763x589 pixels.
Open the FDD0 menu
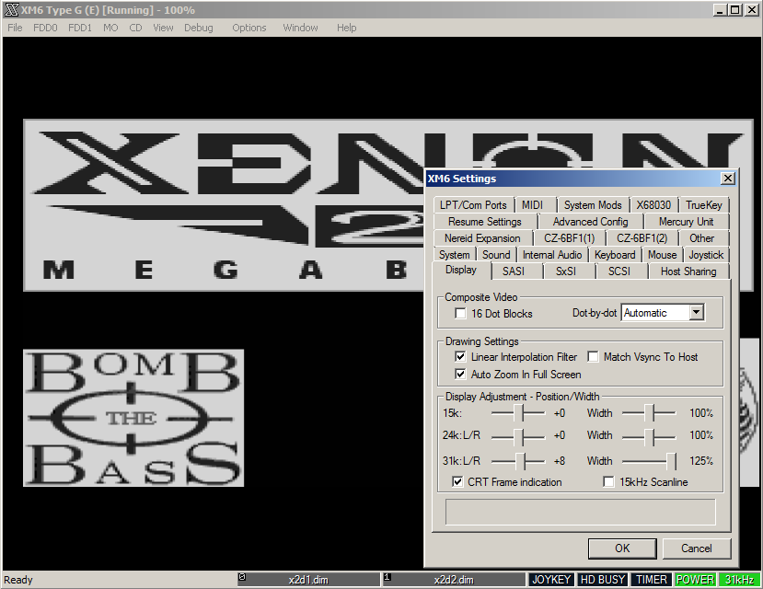pos(45,28)
